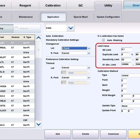Open the Timeout R. Pack dropdown
This screenshot has width=140, height=140.
[89, 78]
